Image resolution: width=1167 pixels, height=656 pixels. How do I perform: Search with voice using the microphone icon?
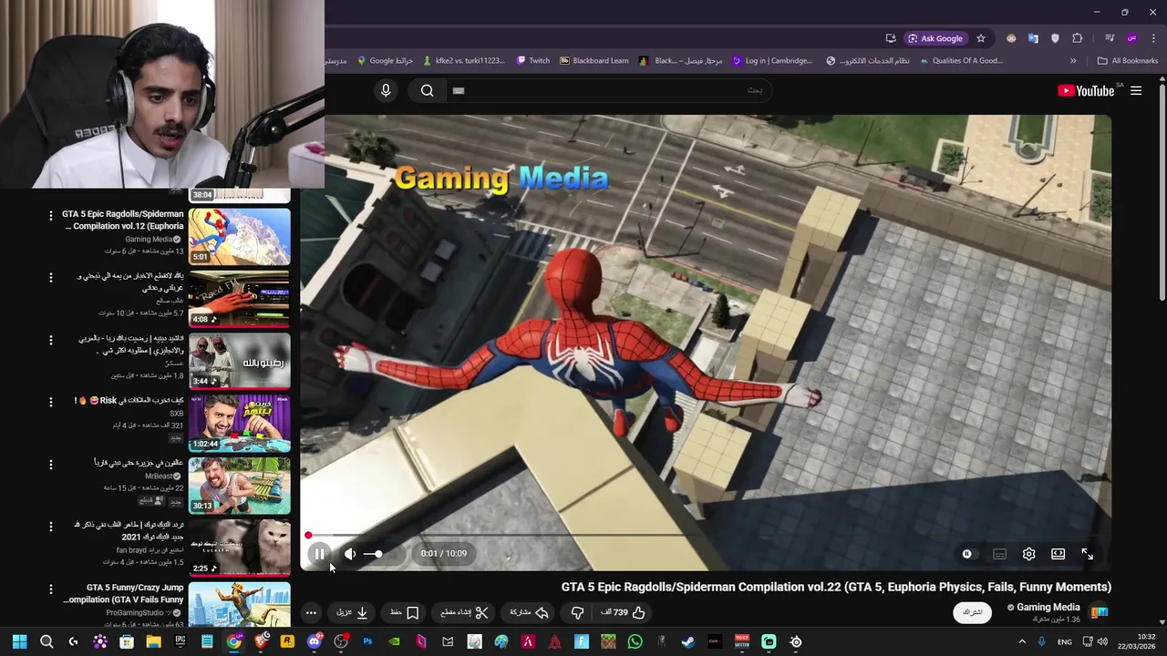click(386, 90)
